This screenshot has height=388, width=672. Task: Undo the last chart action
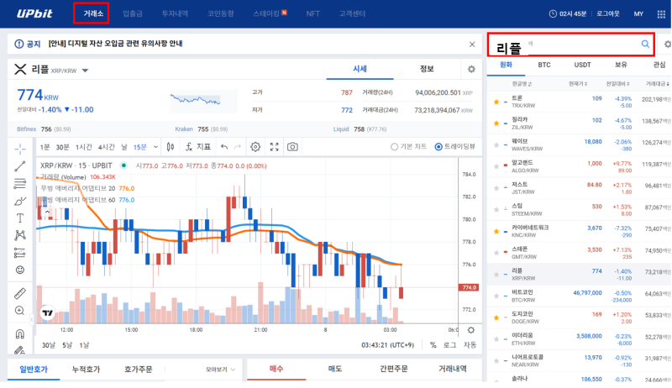pos(224,147)
